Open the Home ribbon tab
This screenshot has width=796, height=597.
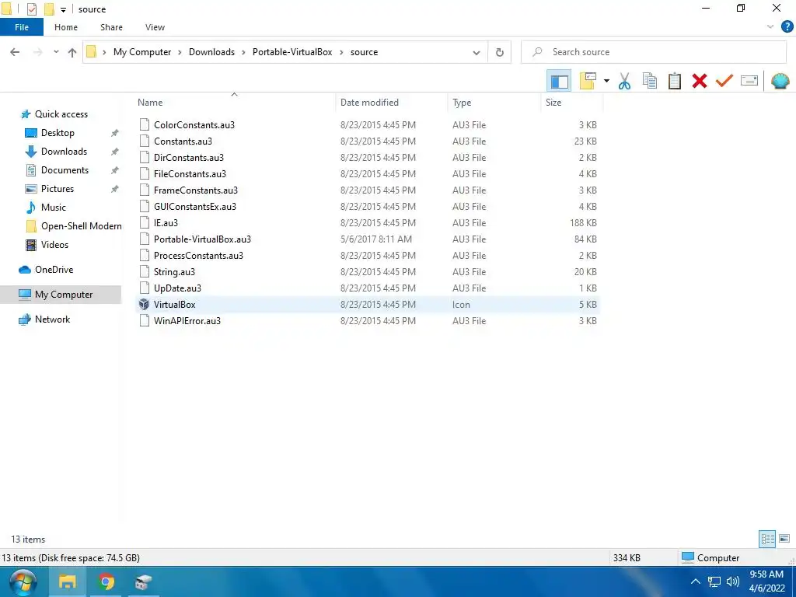click(66, 27)
